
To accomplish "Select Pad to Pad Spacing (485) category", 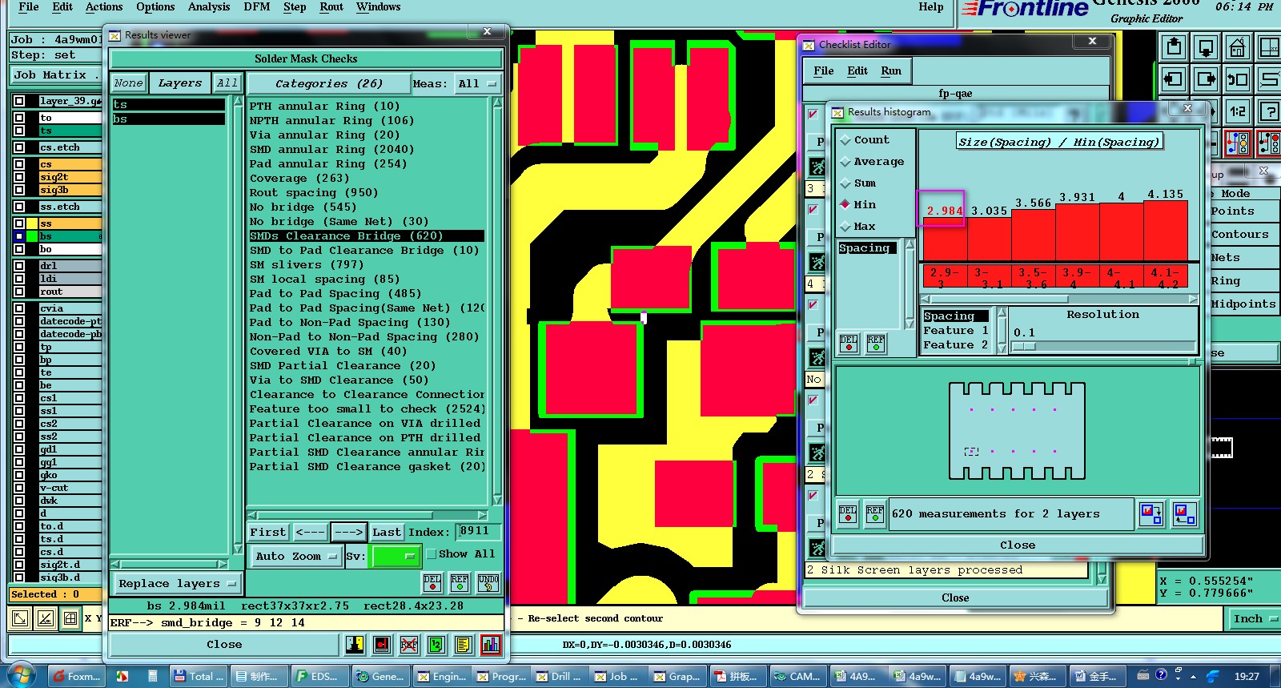I will [x=335, y=293].
